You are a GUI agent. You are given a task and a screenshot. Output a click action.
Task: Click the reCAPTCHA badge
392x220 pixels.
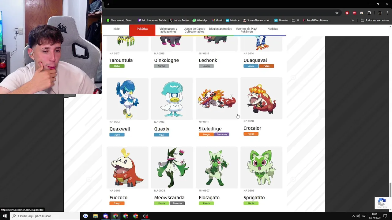[382, 203]
